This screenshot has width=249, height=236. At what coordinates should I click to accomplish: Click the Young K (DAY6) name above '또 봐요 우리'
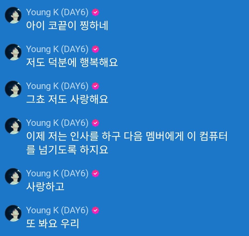click(x=57, y=211)
